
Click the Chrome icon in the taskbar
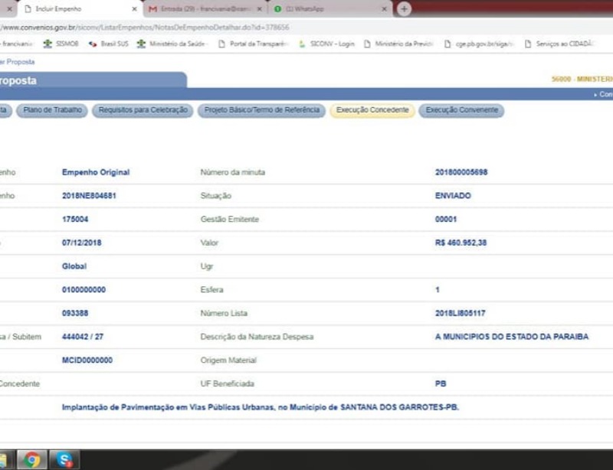31,460
